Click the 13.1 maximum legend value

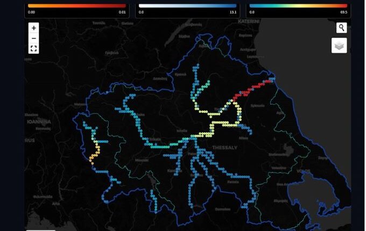point(233,12)
